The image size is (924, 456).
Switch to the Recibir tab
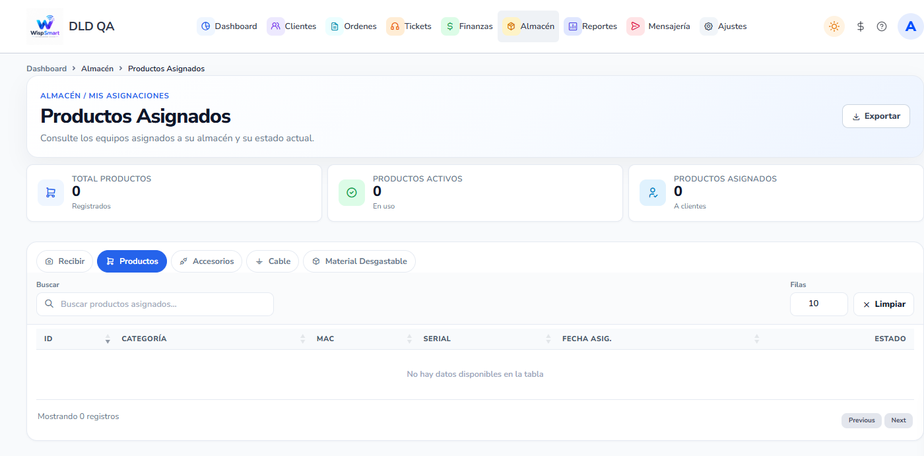click(65, 261)
